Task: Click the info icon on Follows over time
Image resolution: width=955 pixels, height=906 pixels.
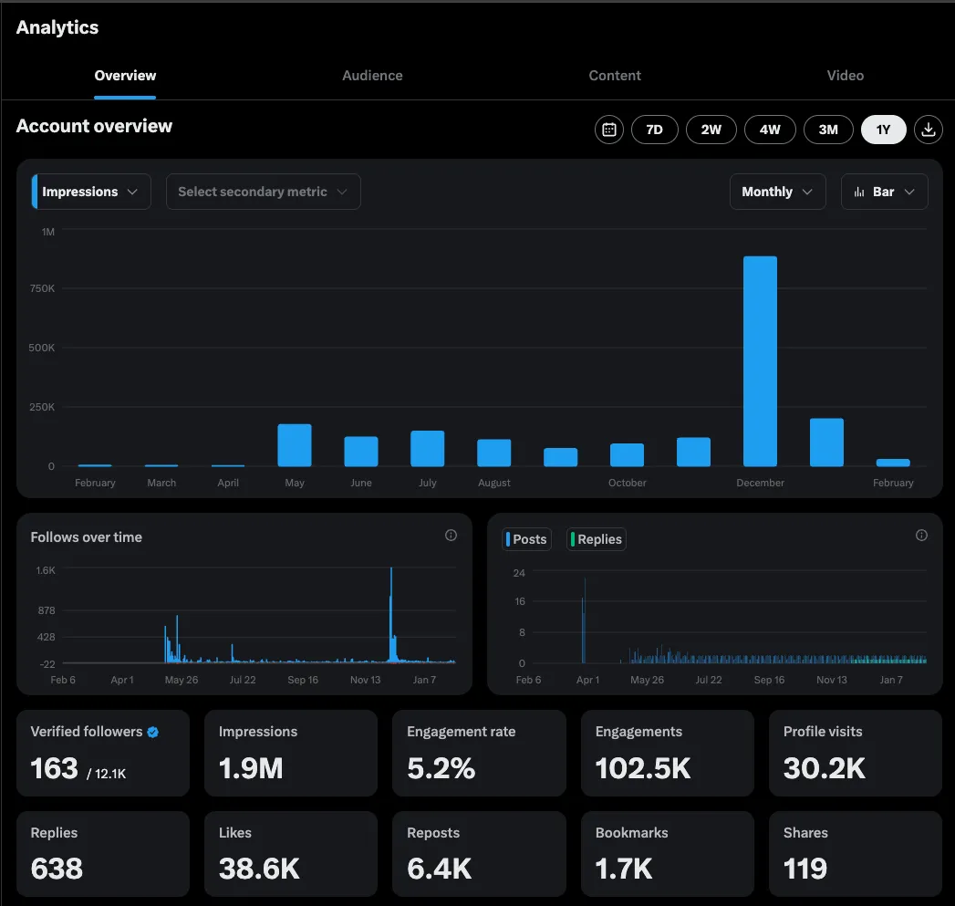Action: (451, 536)
